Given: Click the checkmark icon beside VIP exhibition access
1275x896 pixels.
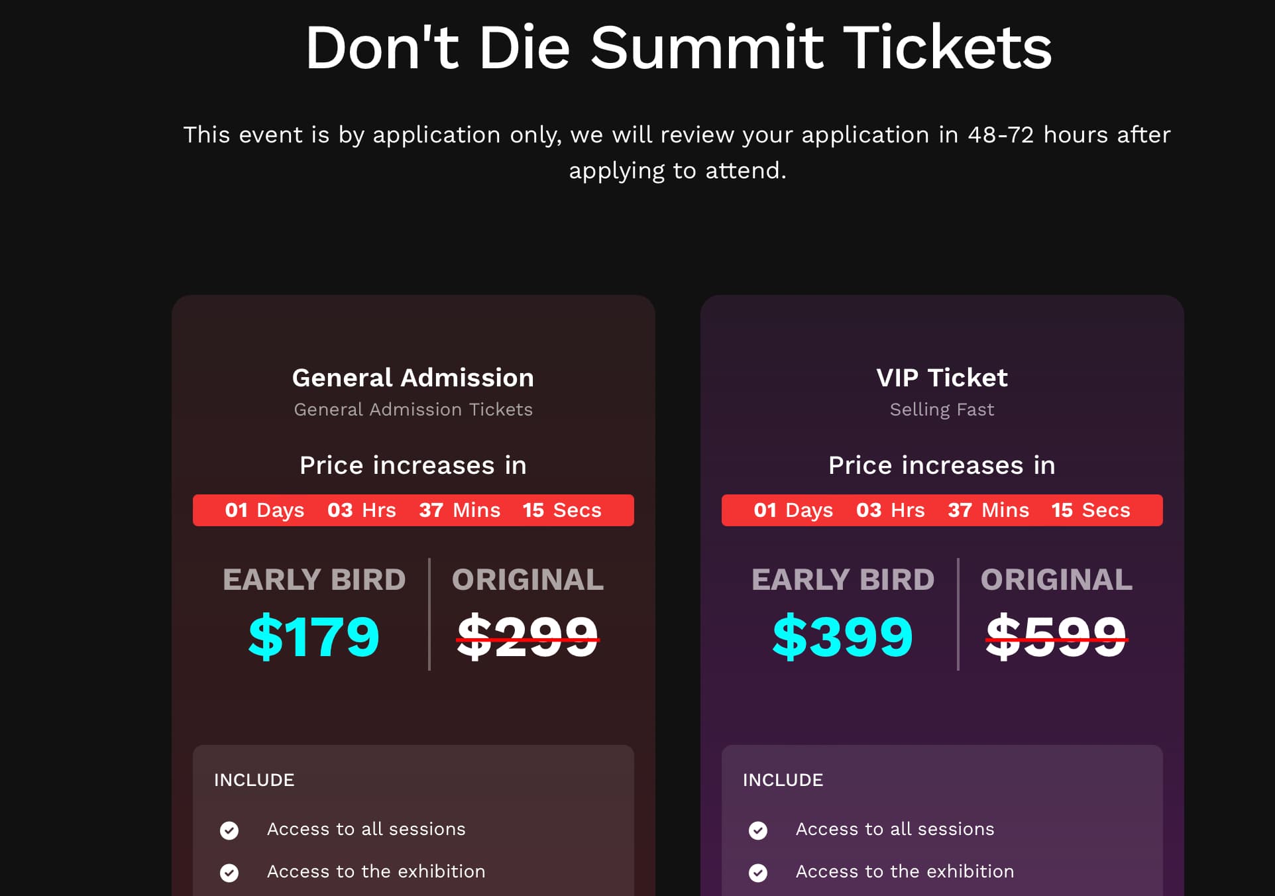Looking at the screenshot, I should (x=758, y=873).
